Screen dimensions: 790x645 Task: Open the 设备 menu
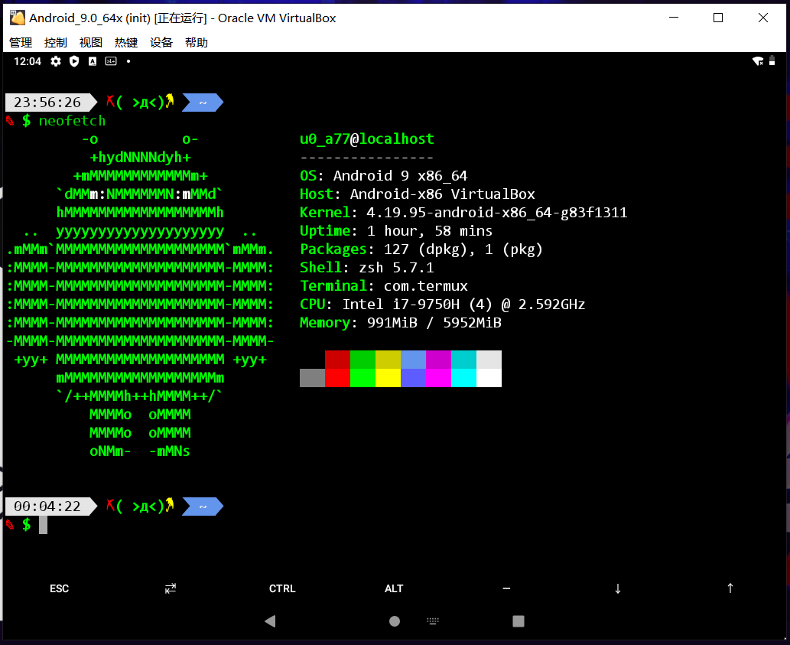click(x=161, y=42)
